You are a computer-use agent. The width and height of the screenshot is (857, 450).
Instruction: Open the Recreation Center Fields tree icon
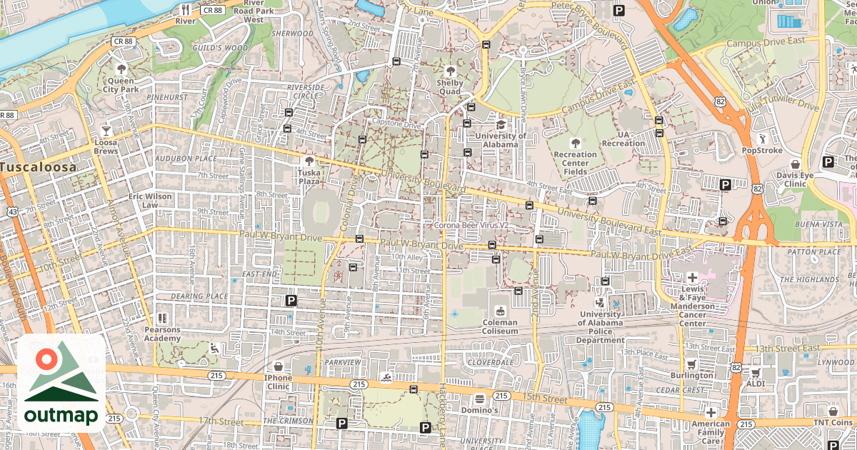(x=576, y=142)
